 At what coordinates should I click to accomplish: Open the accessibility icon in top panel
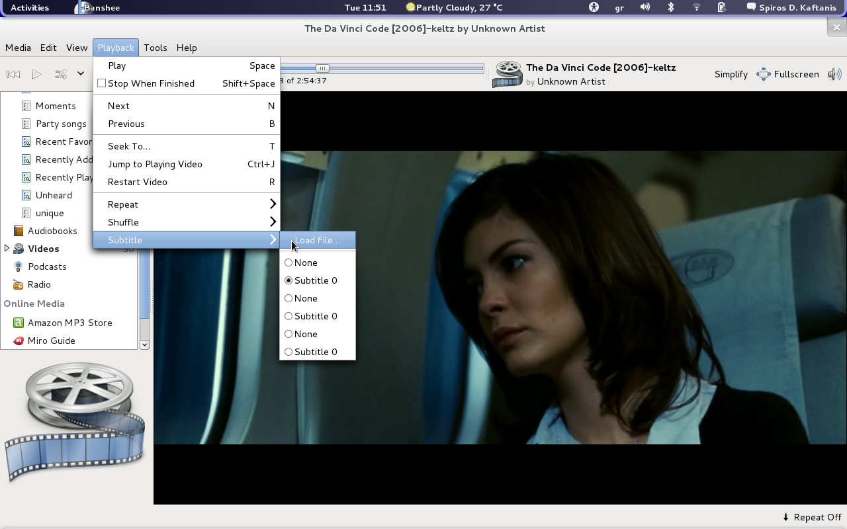(x=594, y=7)
